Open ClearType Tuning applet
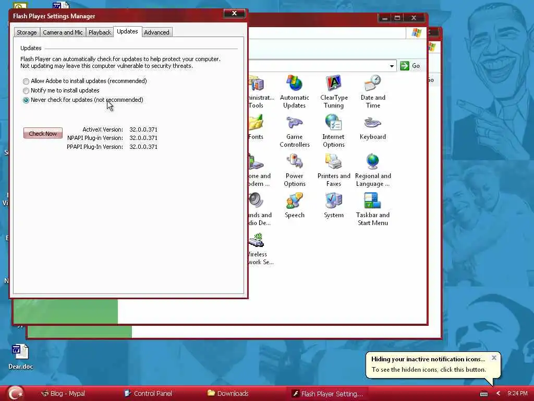Screen dimensions: 534x401 [334, 91]
